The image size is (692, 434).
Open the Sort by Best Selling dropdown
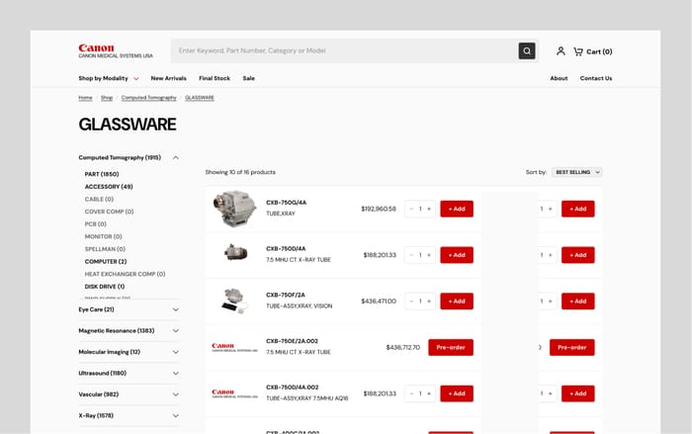(576, 172)
